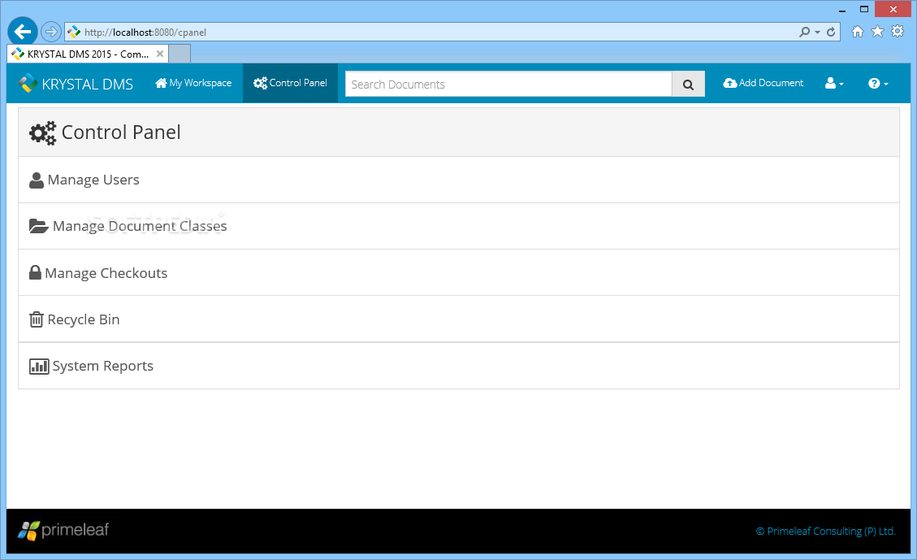Open the help question mark dropdown
917x560 pixels.
[x=878, y=84]
